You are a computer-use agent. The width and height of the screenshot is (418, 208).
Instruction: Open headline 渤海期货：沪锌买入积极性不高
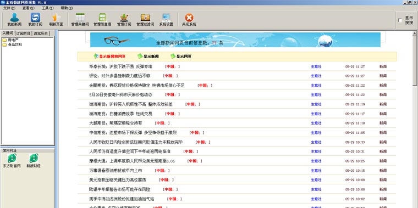coord(131,104)
